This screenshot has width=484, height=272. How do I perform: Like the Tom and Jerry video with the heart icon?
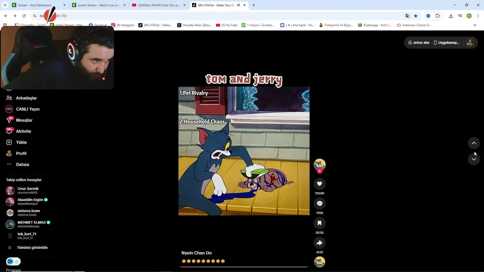[x=320, y=184]
